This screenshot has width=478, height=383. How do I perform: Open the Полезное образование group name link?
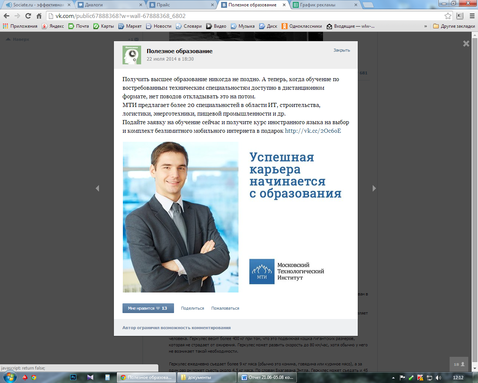180,51
